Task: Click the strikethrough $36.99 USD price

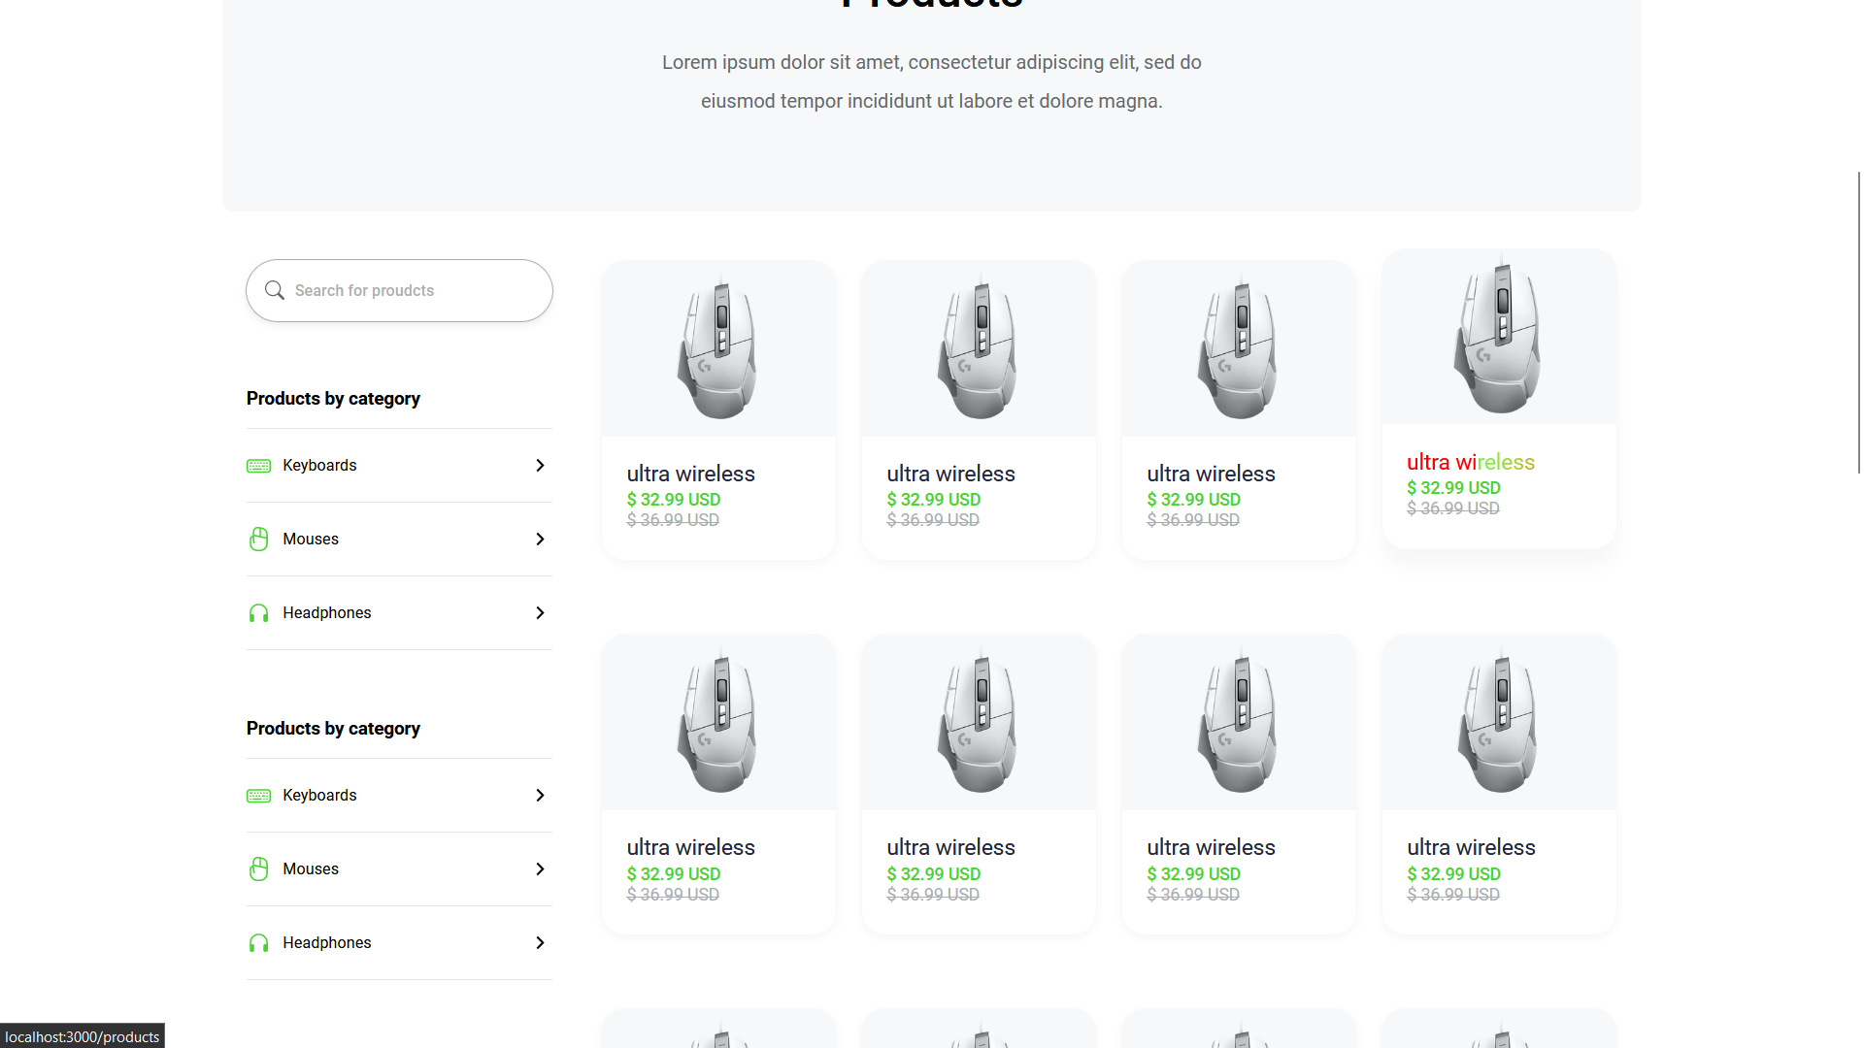Action: click(x=673, y=519)
